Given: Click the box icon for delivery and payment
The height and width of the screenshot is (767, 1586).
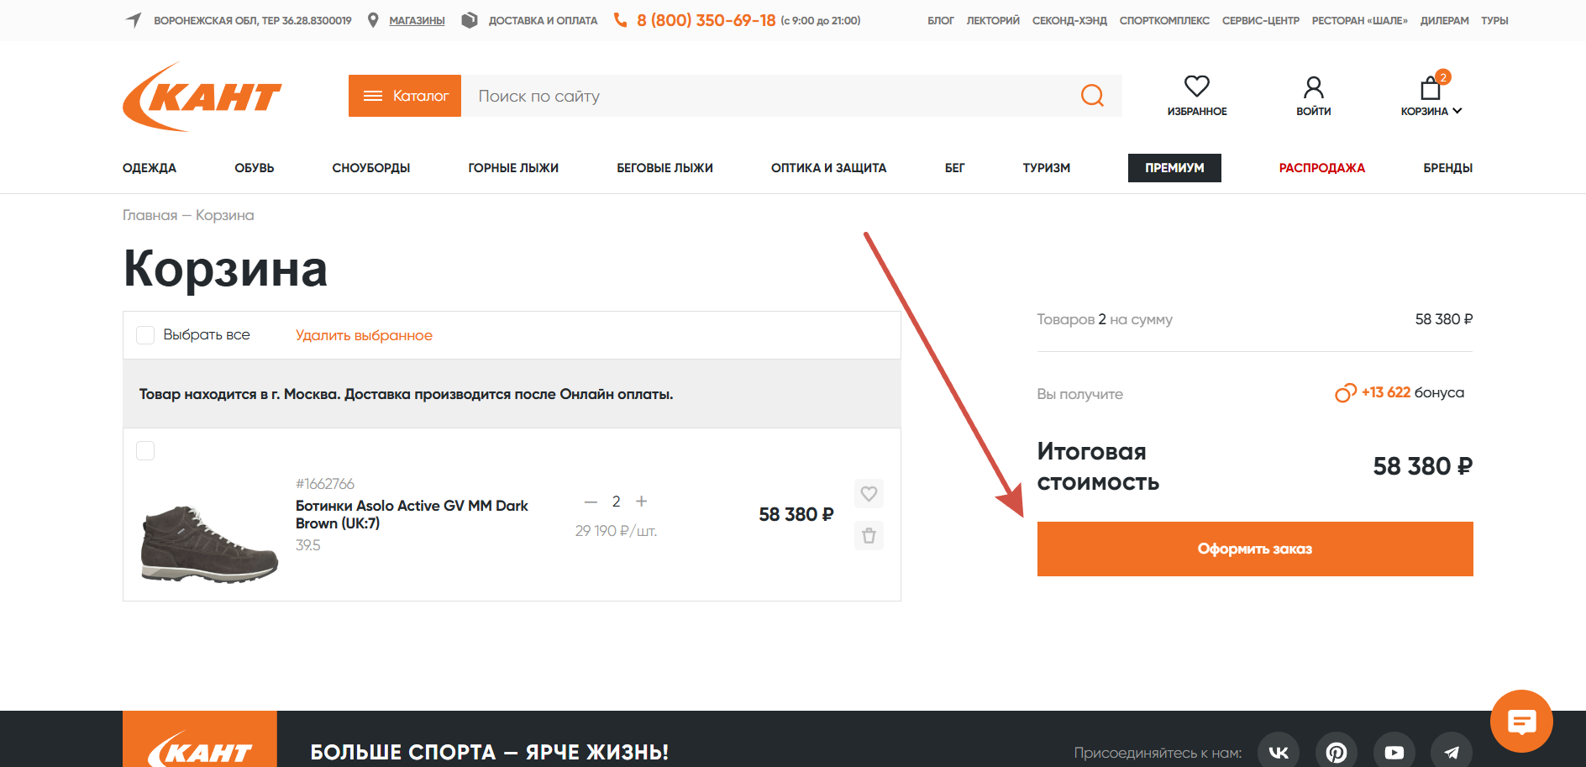Looking at the screenshot, I should point(470,20).
